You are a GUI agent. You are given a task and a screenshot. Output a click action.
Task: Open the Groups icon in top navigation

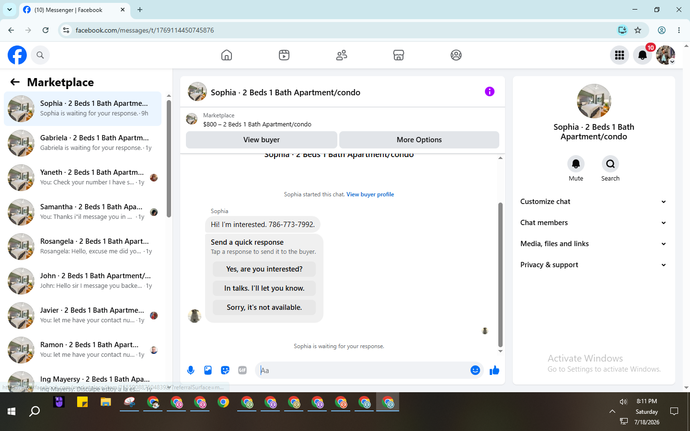pyautogui.click(x=456, y=55)
